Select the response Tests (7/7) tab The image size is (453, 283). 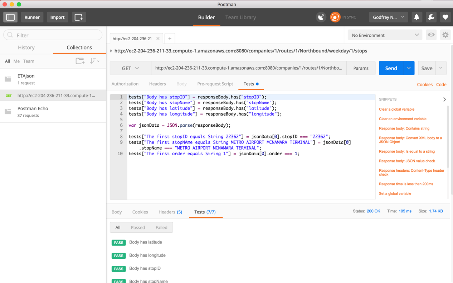(x=205, y=212)
